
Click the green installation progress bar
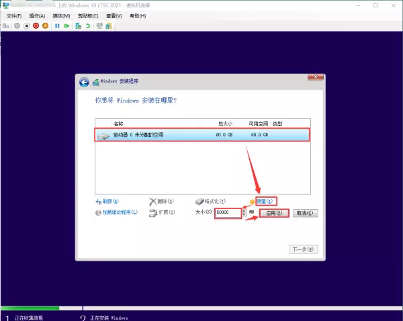30,308
